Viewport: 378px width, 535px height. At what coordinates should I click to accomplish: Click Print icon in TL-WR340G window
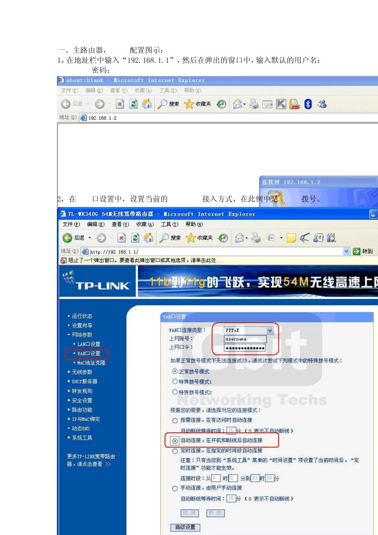[257, 238]
